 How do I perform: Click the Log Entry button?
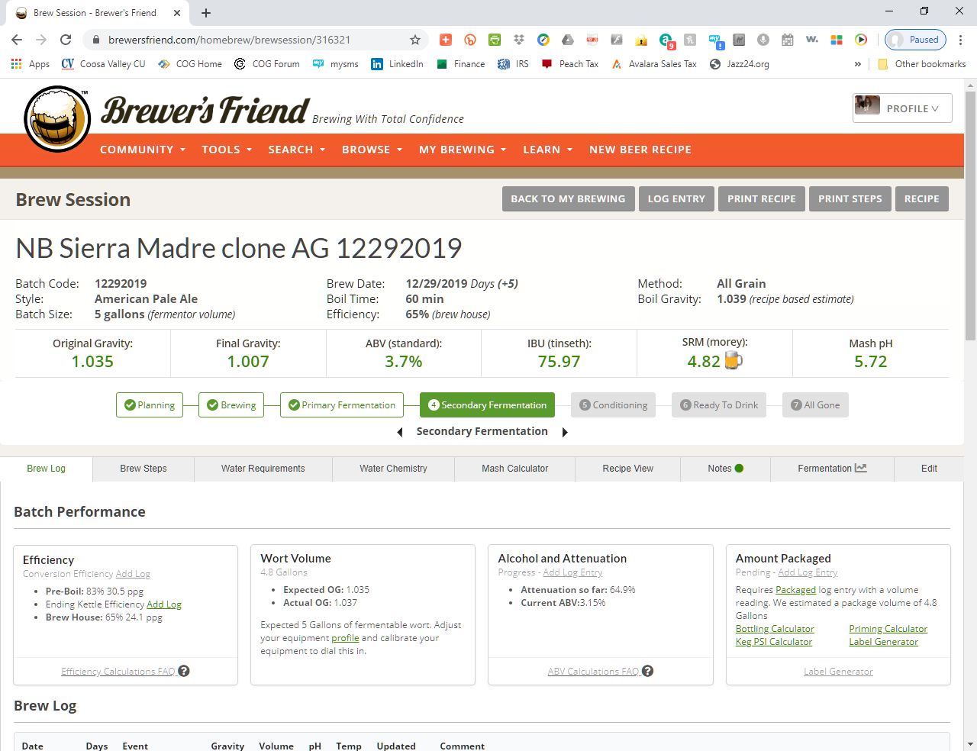pyautogui.click(x=676, y=198)
